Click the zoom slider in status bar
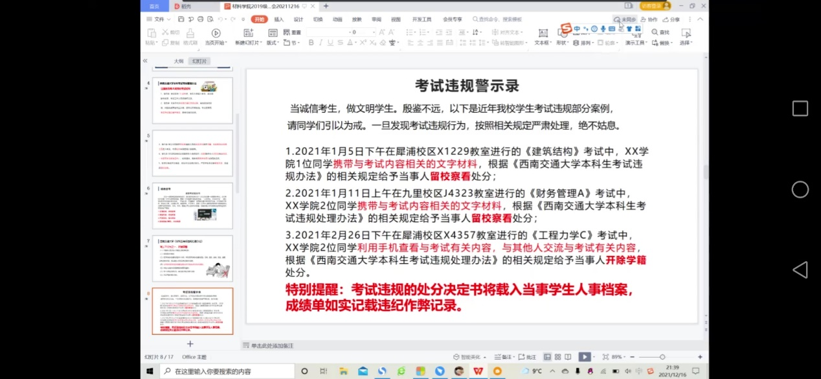Image resolution: width=821 pixels, height=379 pixels. click(x=662, y=357)
